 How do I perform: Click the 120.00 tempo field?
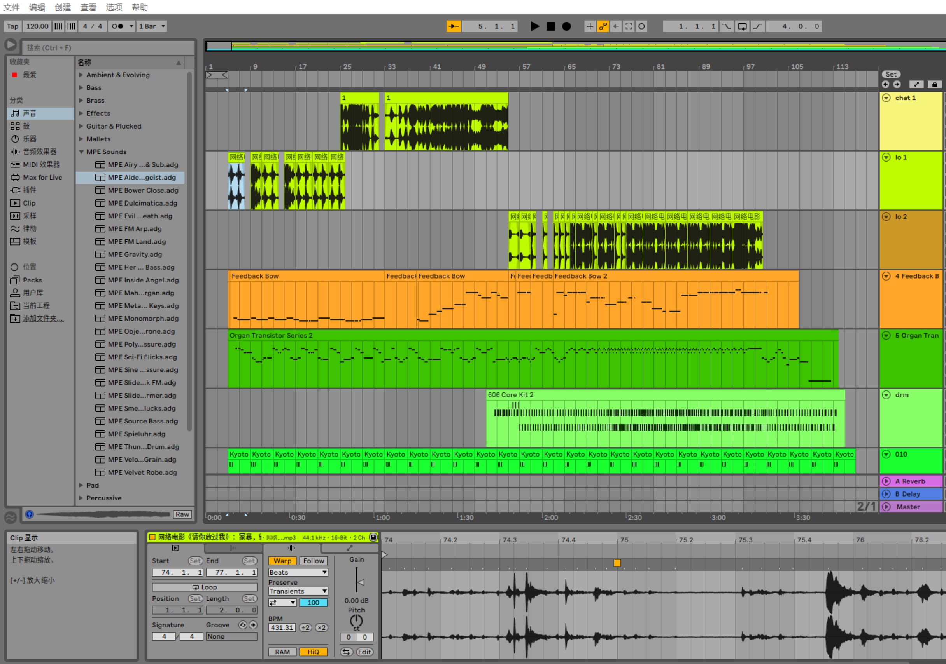(x=37, y=26)
